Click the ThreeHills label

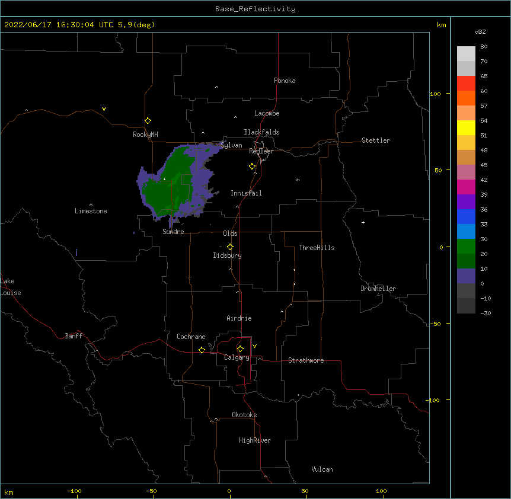click(317, 248)
